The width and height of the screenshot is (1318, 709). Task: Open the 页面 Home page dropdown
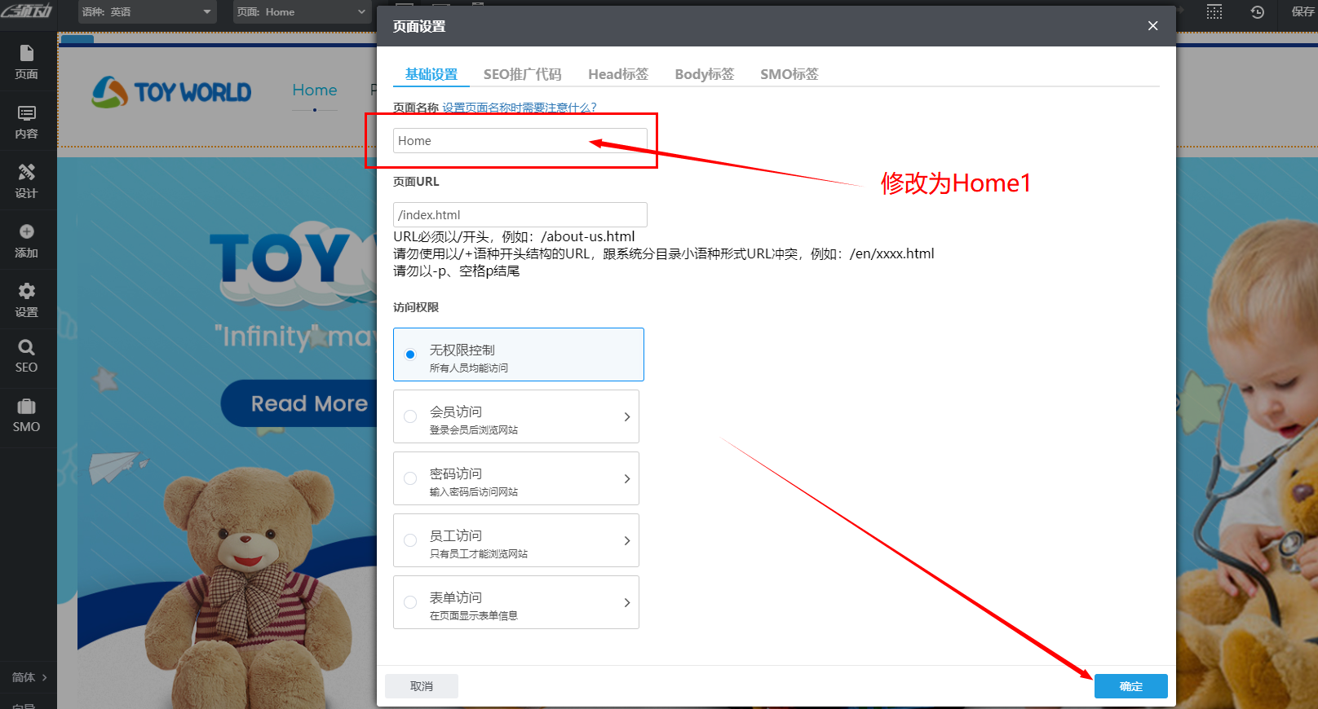tap(302, 12)
